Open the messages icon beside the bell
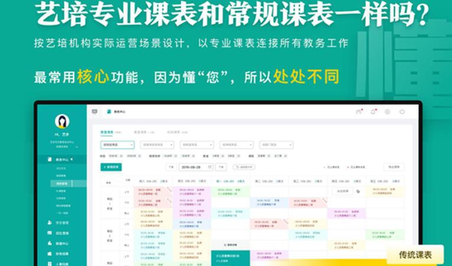The image size is (452, 266). [358, 111]
